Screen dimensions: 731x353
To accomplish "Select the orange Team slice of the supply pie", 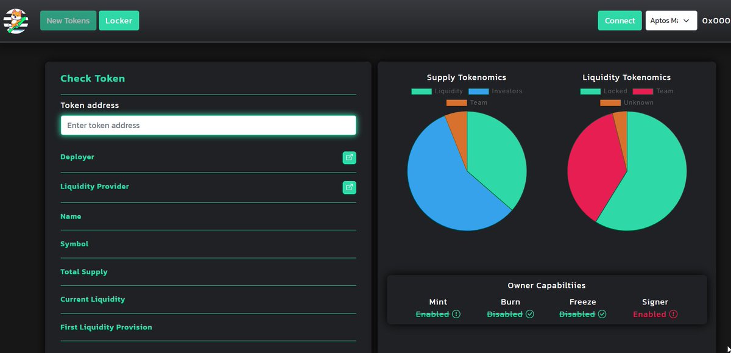I will coord(458,134).
